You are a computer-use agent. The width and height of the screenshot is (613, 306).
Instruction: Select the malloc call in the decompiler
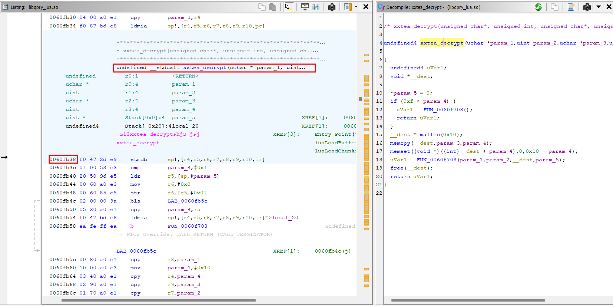[430, 135]
